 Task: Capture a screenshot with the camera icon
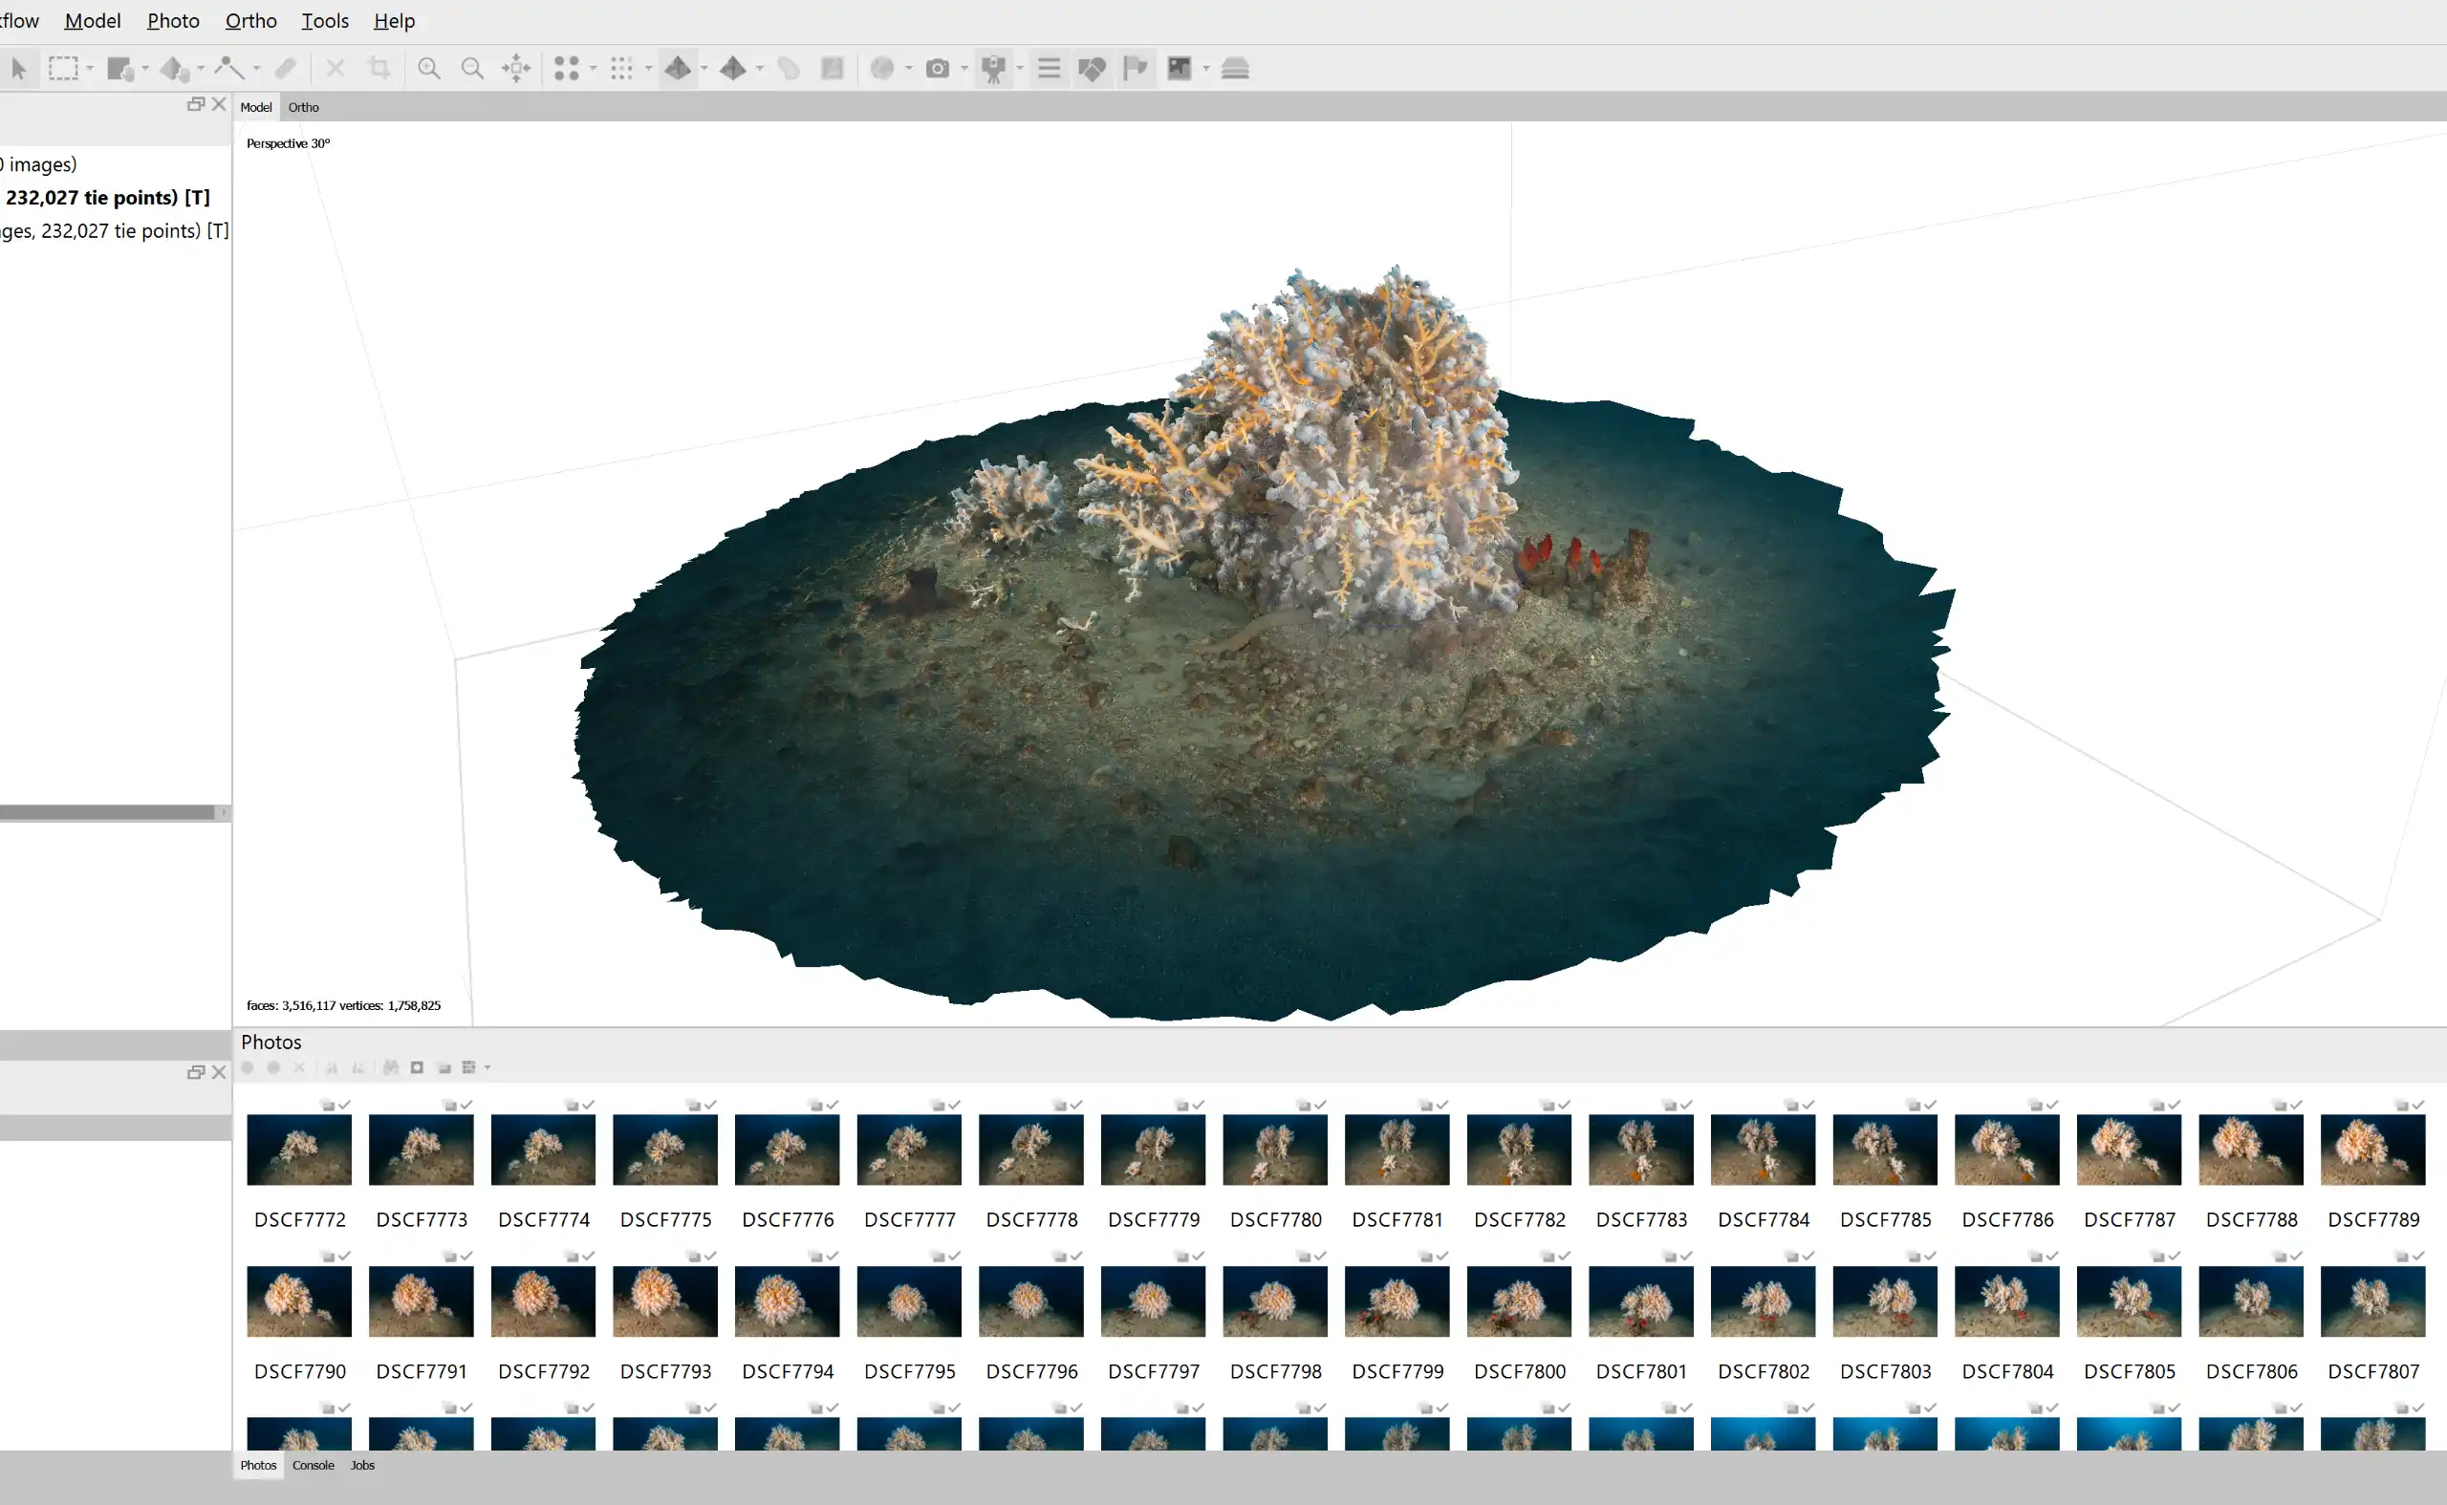(938, 68)
